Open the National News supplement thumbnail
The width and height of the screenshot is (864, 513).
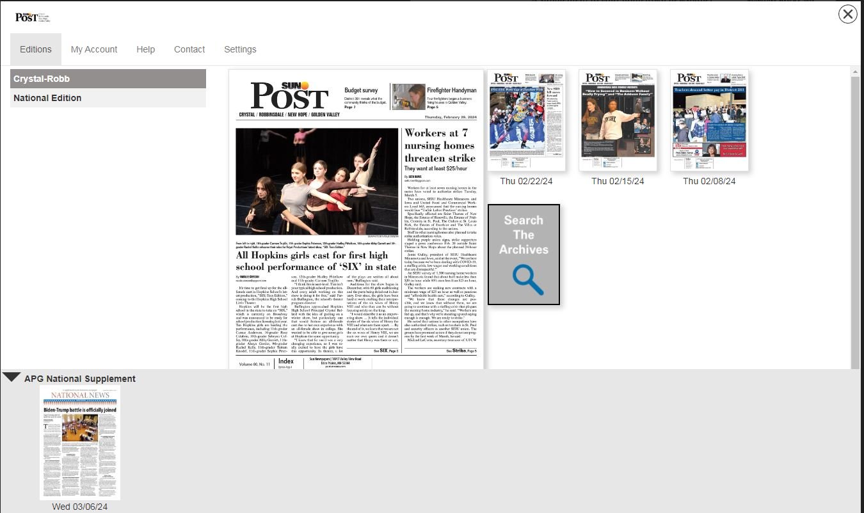(80, 442)
